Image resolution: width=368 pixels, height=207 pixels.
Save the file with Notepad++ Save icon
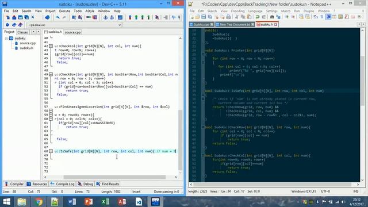click(204, 17)
